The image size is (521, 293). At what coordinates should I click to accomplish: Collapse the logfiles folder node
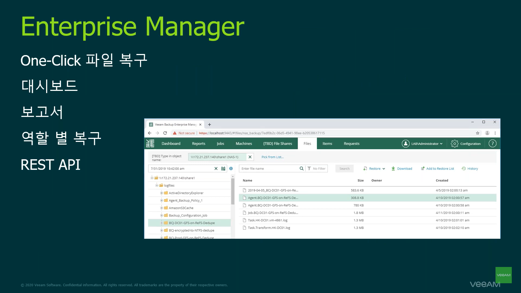coord(157,185)
